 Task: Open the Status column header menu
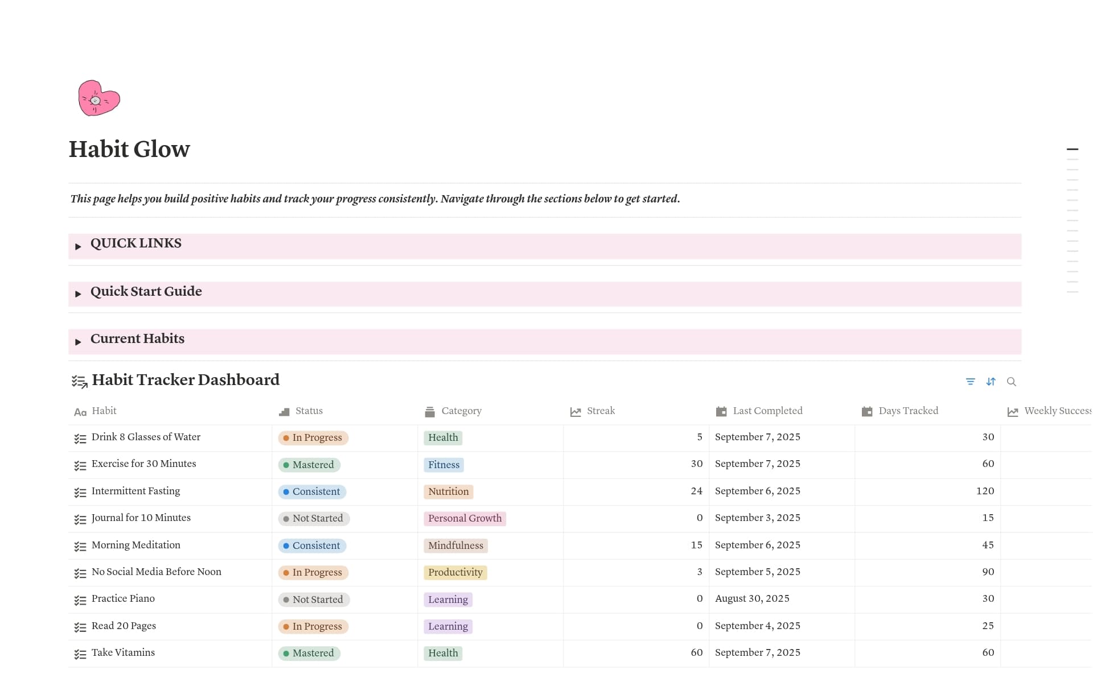click(309, 411)
